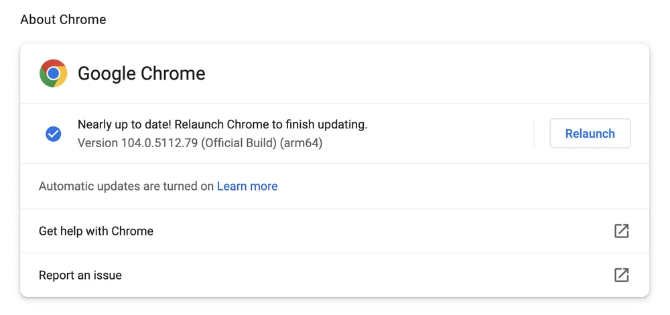This screenshot has width=670, height=315.
Task: Click Automatic updates are turned on text
Action: [126, 187]
